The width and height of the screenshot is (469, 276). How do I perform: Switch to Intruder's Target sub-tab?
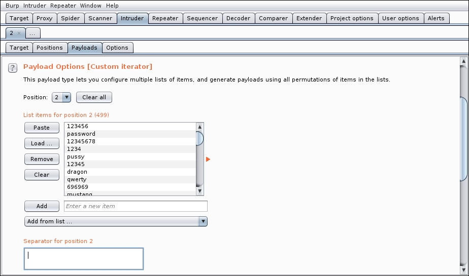point(19,48)
